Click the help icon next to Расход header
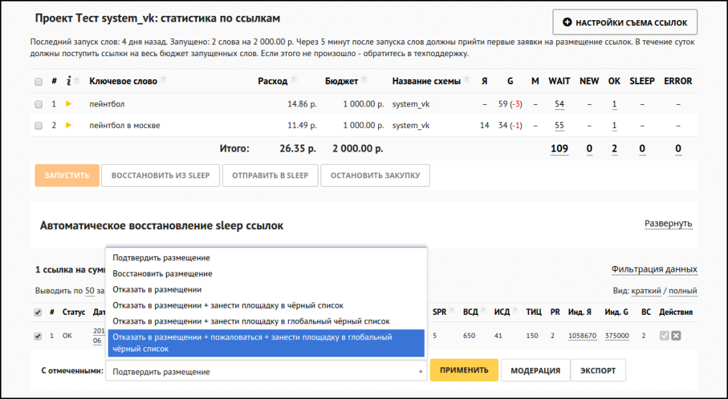The image size is (728, 399). tap(294, 81)
